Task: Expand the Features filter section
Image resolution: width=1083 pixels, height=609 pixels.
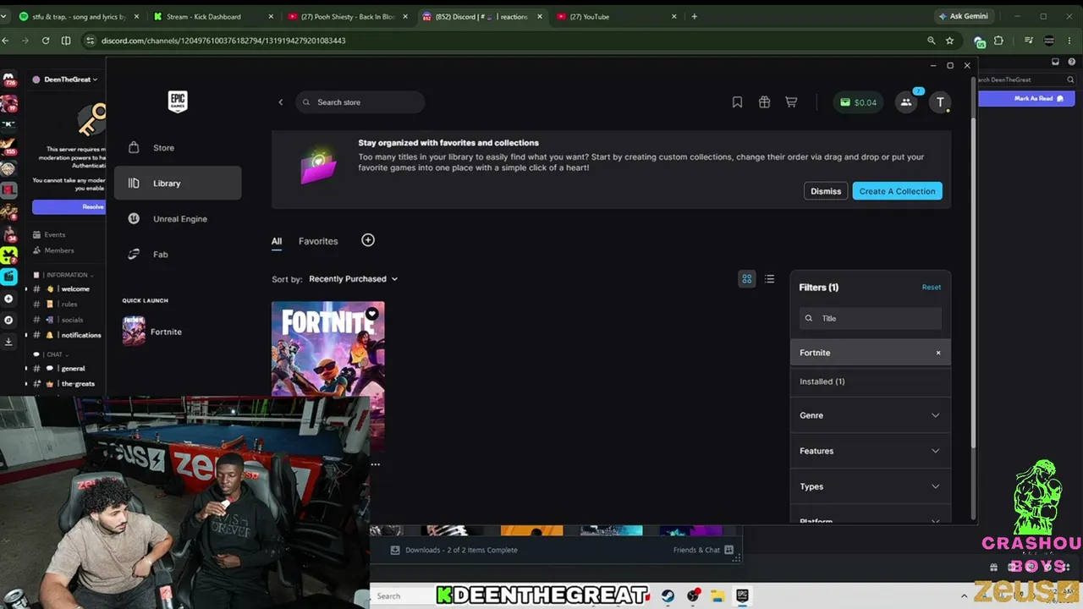Action: (x=871, y=451)
